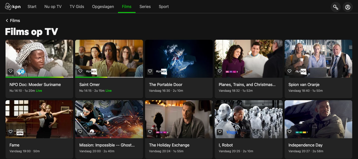Go back via the Films breadcrumb link
This screenshot has height=159, width=358.
[15, 20]
